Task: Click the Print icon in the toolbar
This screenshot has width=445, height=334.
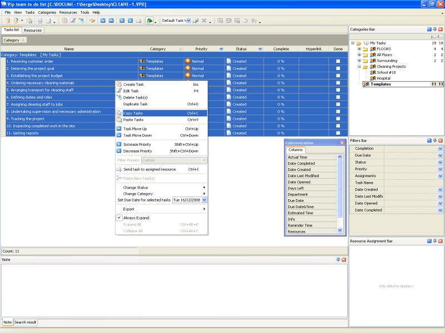Action: [39, 21]
